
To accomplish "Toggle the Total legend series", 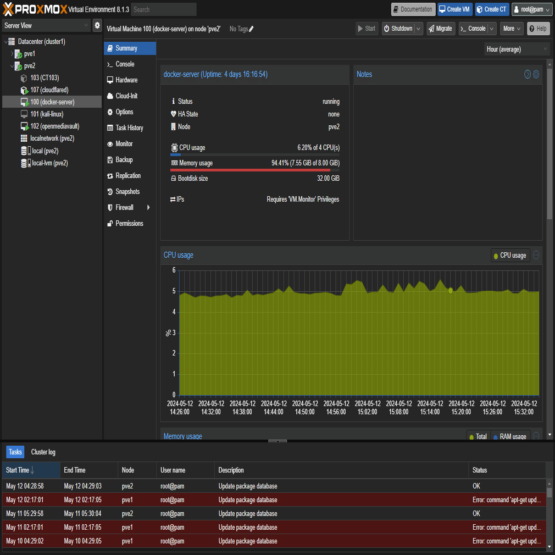I will (x=478, y=436).
